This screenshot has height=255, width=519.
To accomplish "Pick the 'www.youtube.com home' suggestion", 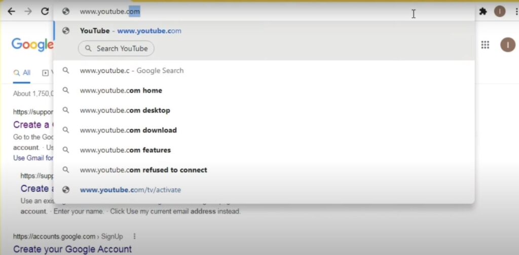I will coord(264,91).
